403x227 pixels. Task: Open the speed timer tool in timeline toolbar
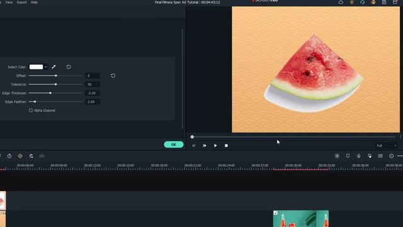(9, 156)
